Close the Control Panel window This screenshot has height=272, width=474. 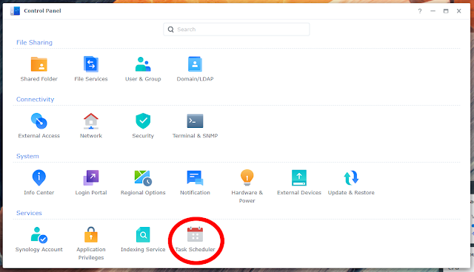coord(459,11)
